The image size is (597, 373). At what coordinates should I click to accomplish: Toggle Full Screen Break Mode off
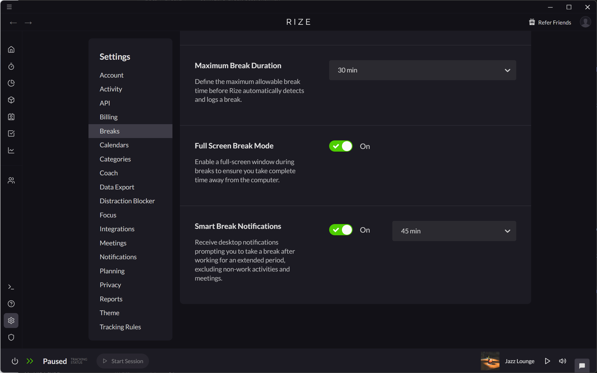(x=340, y=146)
